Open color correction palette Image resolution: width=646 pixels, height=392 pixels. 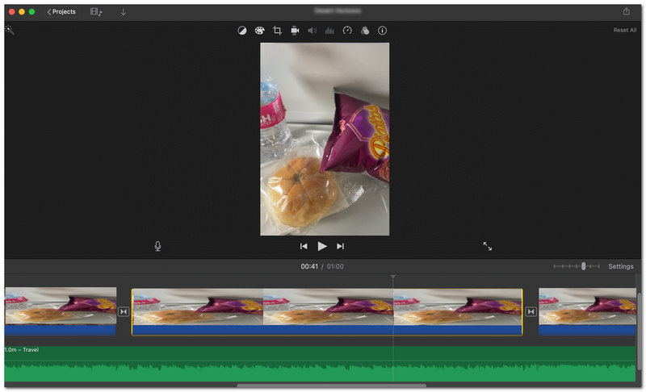pos(259,31)
